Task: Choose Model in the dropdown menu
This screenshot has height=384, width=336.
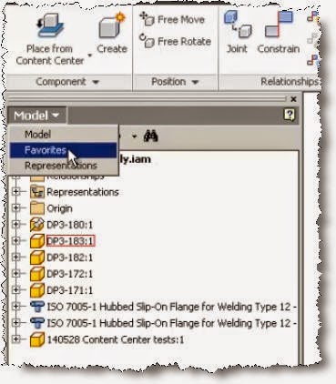Action: [64, 134]
